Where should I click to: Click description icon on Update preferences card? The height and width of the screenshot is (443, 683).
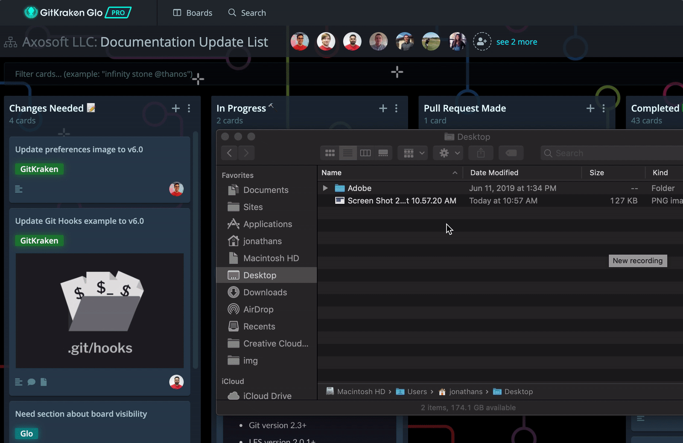(19, 189)
